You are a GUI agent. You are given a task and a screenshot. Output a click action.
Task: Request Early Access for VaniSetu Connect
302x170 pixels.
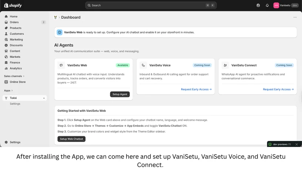pyautogui.click(x=278, y=89)
